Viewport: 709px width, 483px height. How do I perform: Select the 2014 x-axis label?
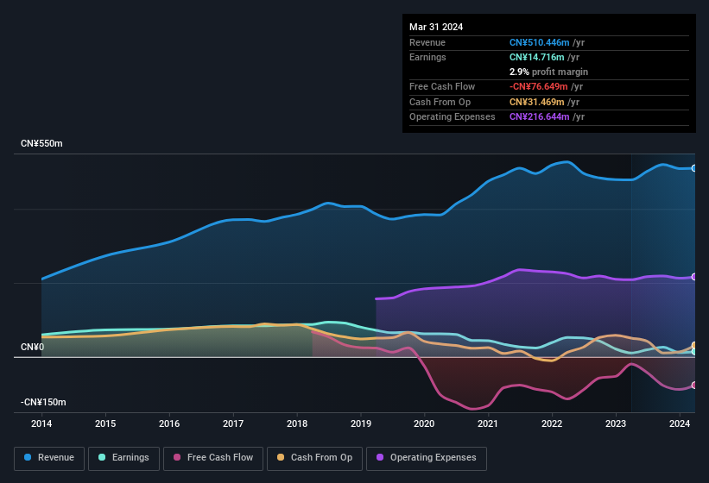41,423
